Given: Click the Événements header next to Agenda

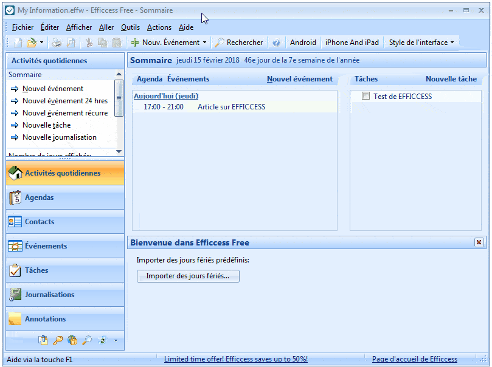Looking at the screenshot, I should 189,79.
